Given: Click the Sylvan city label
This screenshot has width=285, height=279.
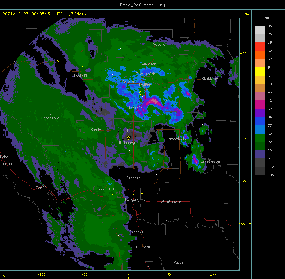Looking at the screenshot, I should [129, 81].
